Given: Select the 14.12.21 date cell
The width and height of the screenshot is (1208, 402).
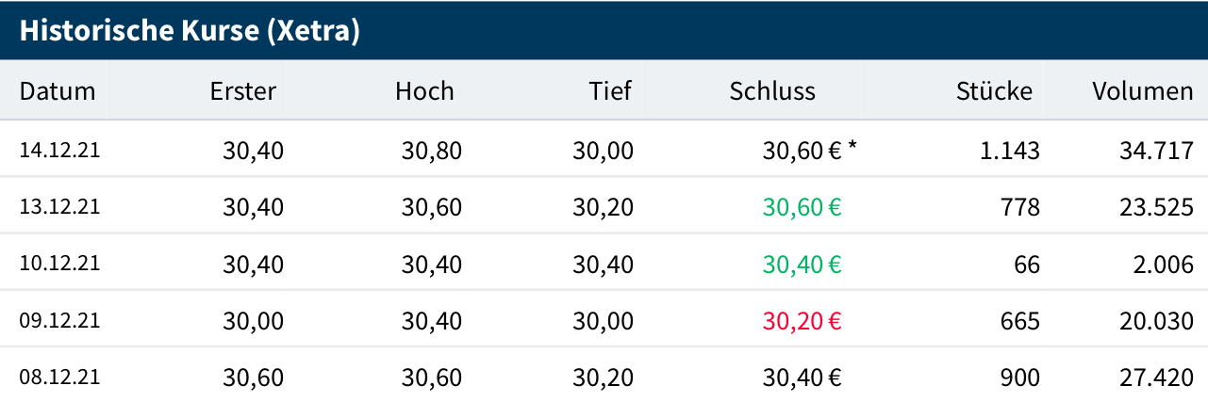Looking at the screenshot, I should (59, 150).
